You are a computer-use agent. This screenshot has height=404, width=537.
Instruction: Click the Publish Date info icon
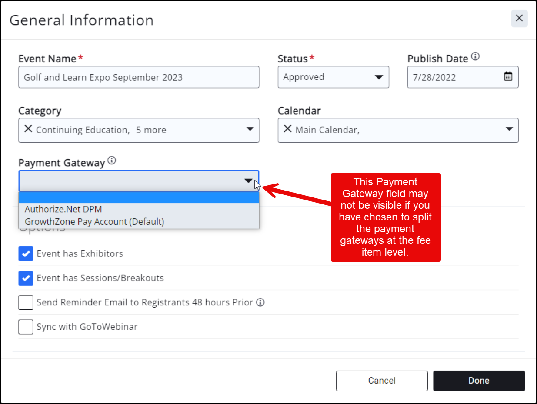tap(475, 57)
